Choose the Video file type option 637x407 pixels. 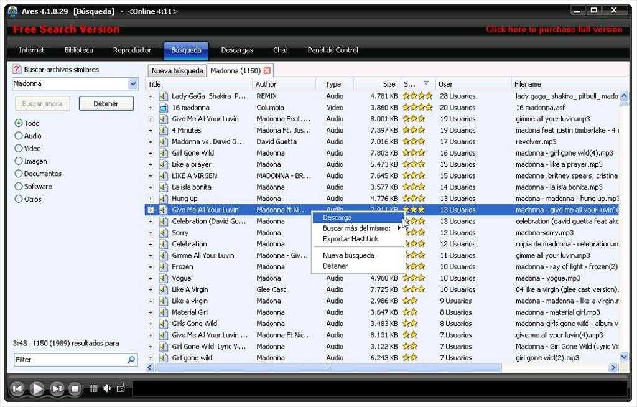pyautogui.click(x=19, y=149)
